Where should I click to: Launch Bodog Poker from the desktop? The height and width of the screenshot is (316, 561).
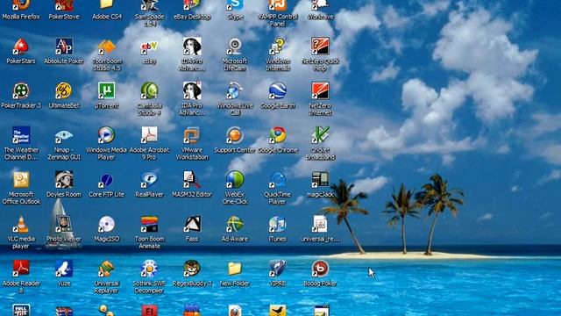tap(320, 269)
